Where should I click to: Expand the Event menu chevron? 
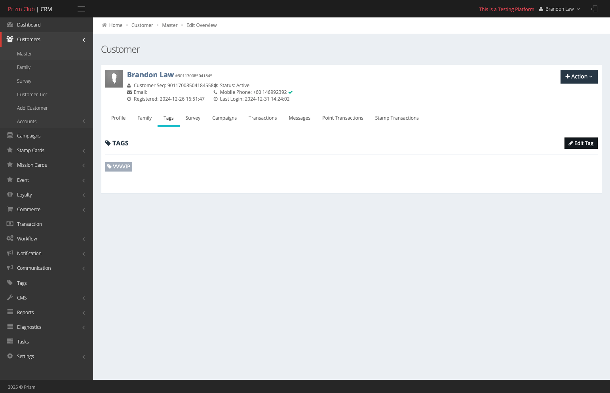click(x=84, y=180)
